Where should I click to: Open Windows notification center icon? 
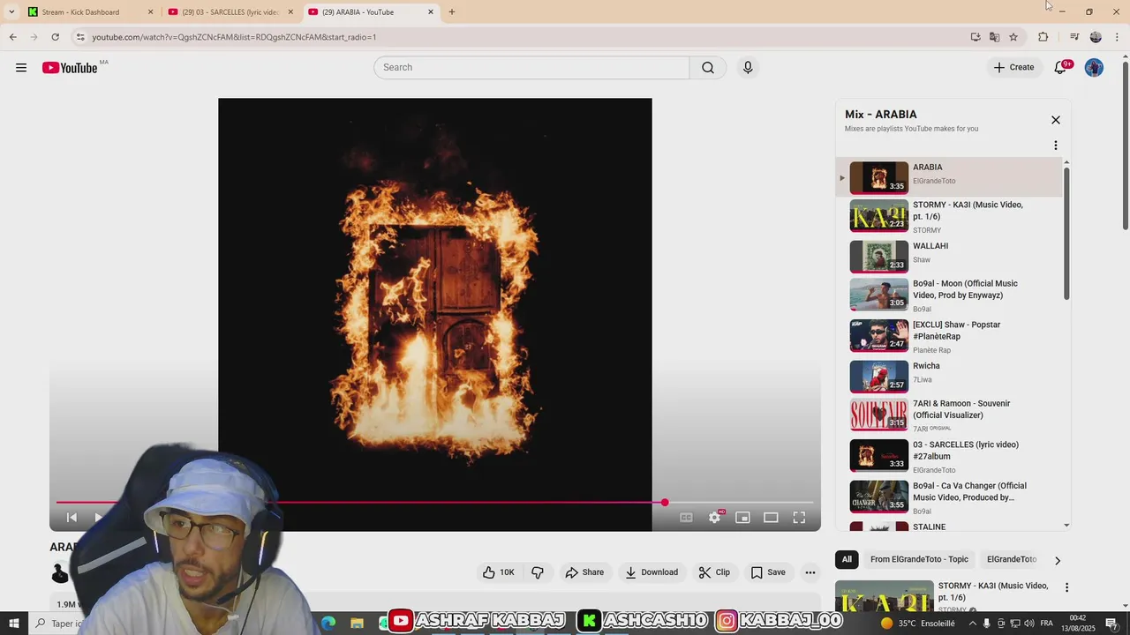1111,624
